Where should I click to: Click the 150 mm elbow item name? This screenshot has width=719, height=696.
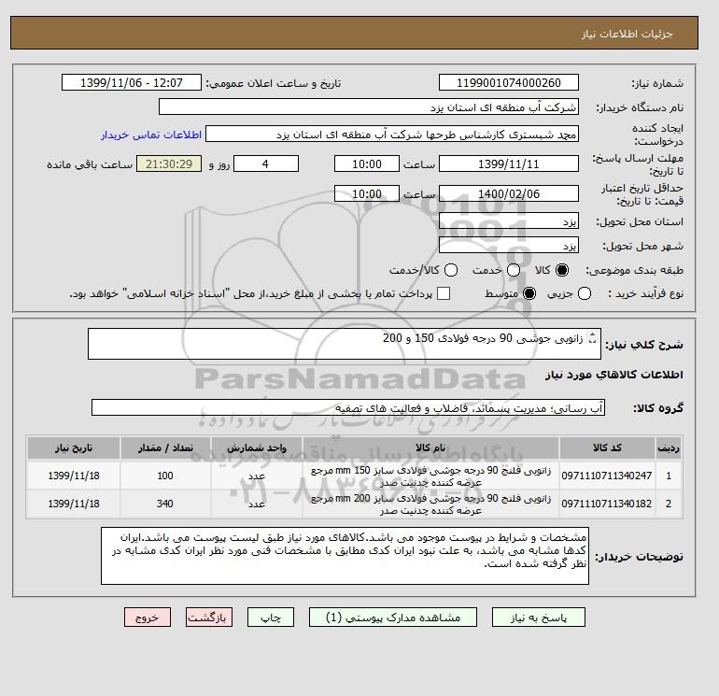[431, 476]
